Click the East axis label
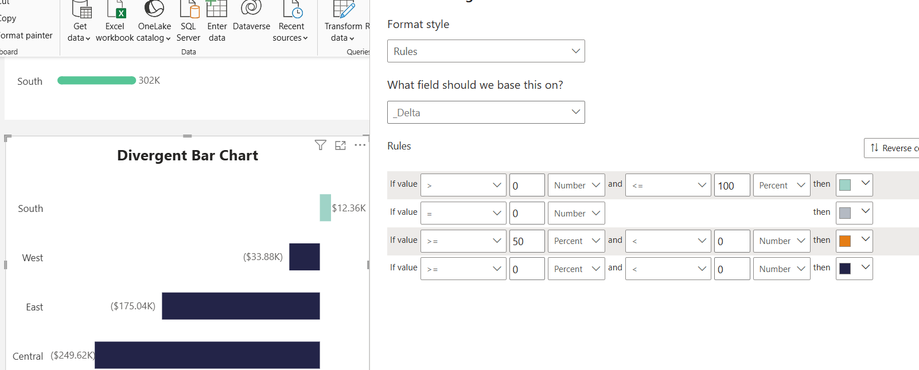 click(x=34, y=307)
